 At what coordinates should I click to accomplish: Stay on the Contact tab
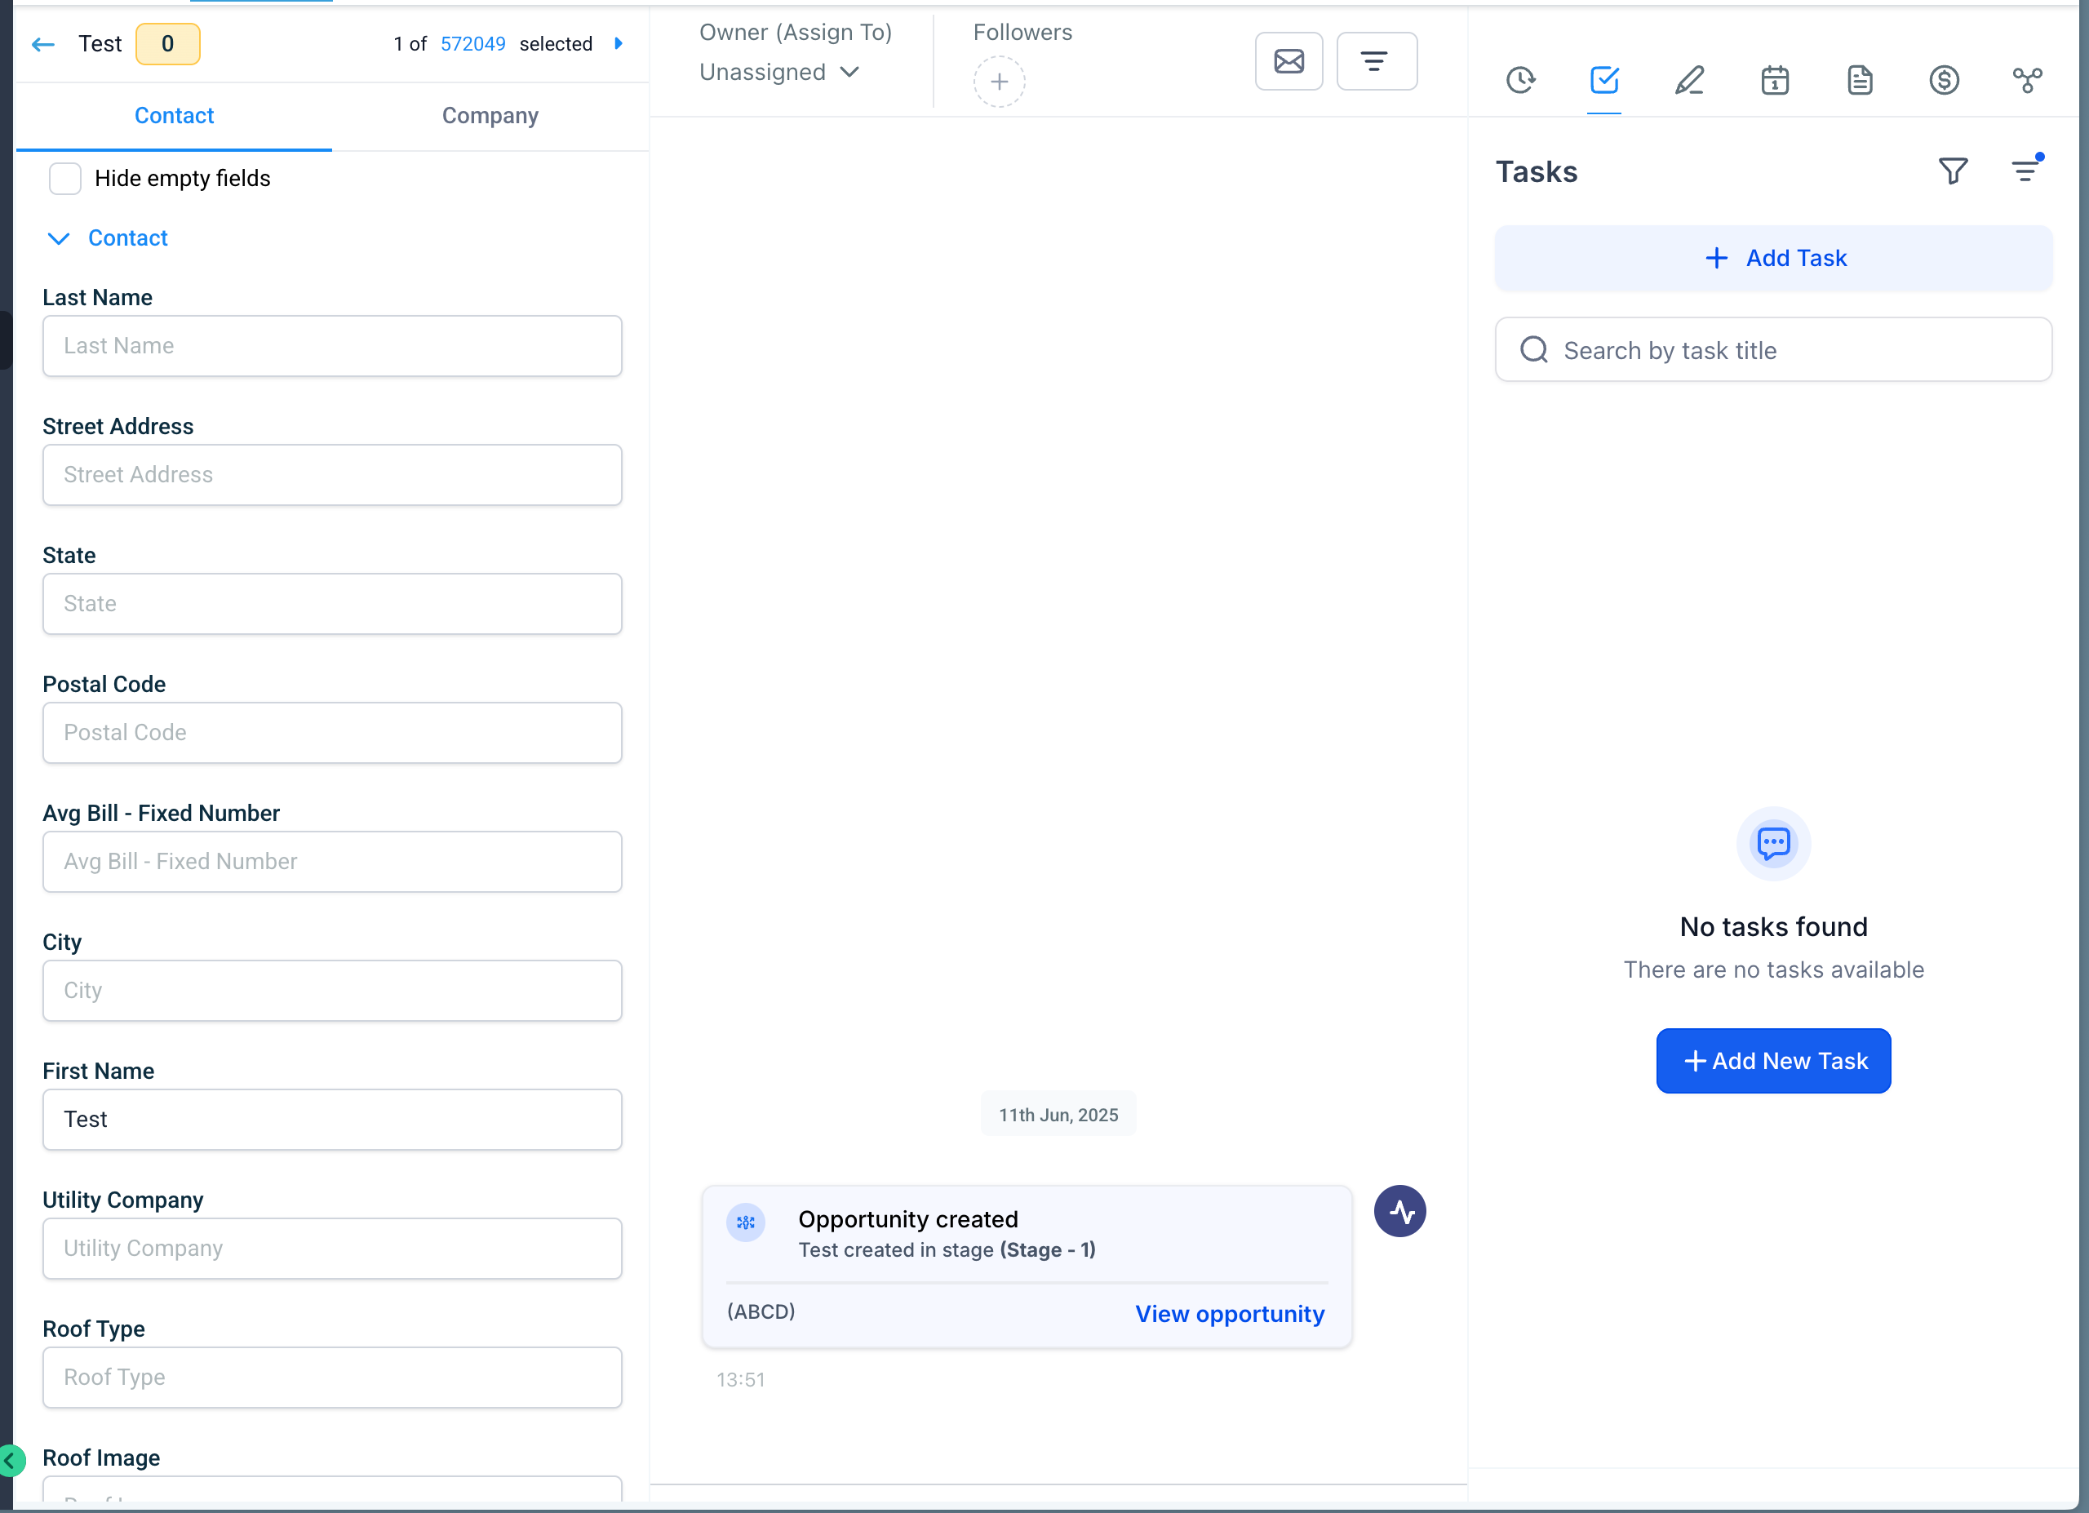pyautogui.click(x=174, y=115)
